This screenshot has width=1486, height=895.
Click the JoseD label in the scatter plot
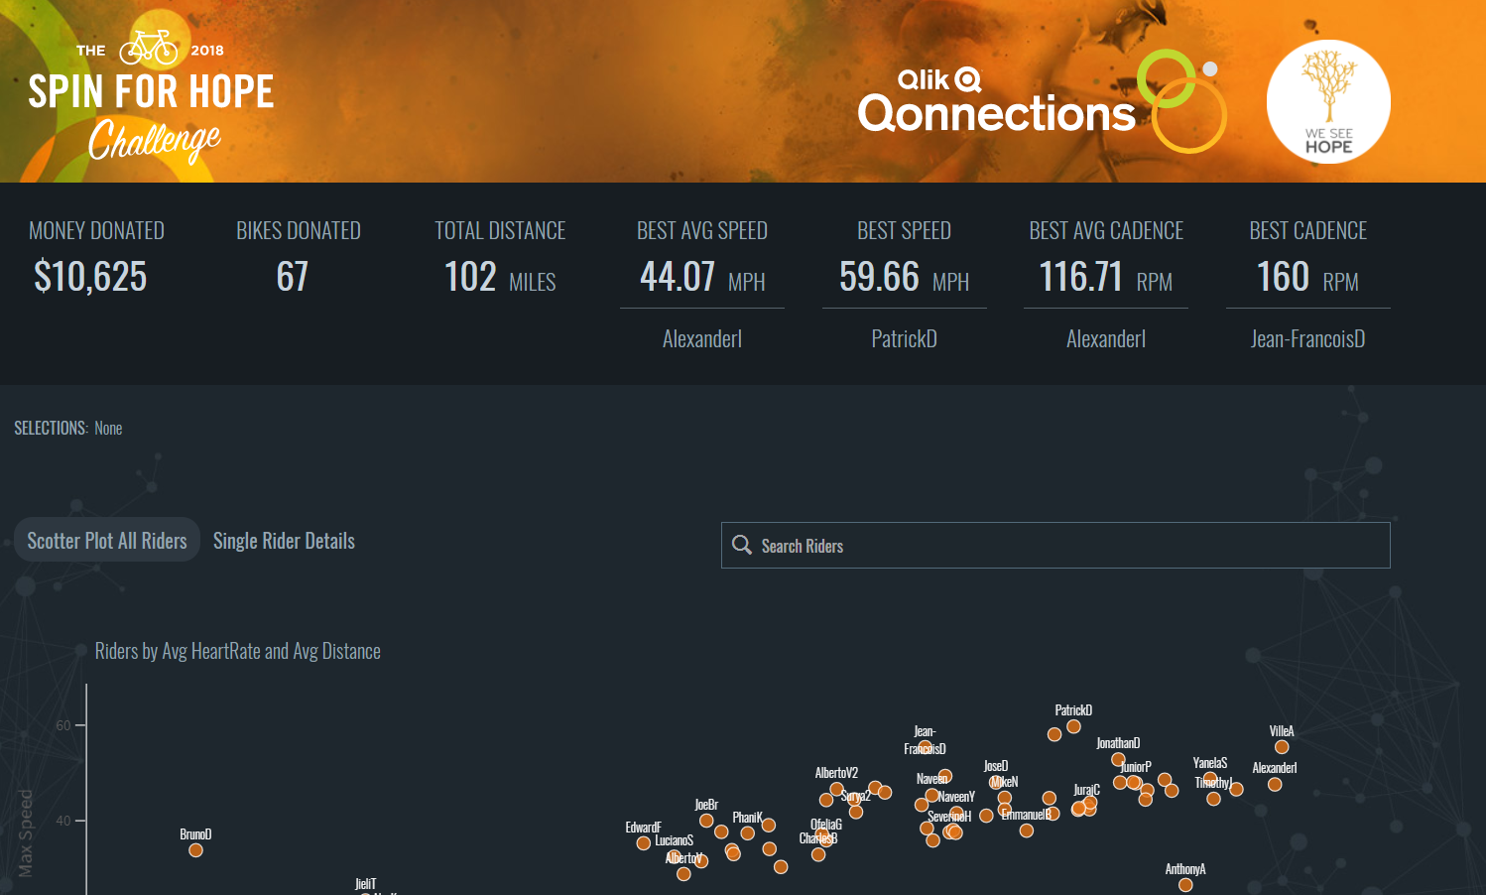pos(996,766)
